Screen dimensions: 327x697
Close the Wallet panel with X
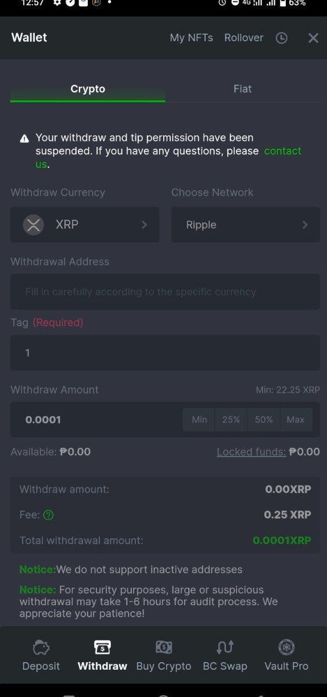pyautogui.click(x=313, y=38)
